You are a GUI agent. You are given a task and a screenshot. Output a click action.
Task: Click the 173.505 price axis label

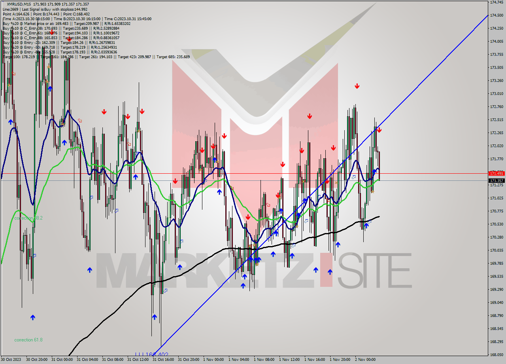tap(497, 68)
